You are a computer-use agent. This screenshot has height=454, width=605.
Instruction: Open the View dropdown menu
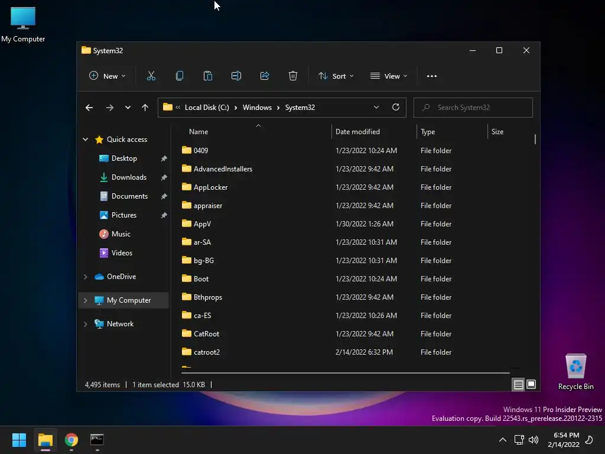389,76
